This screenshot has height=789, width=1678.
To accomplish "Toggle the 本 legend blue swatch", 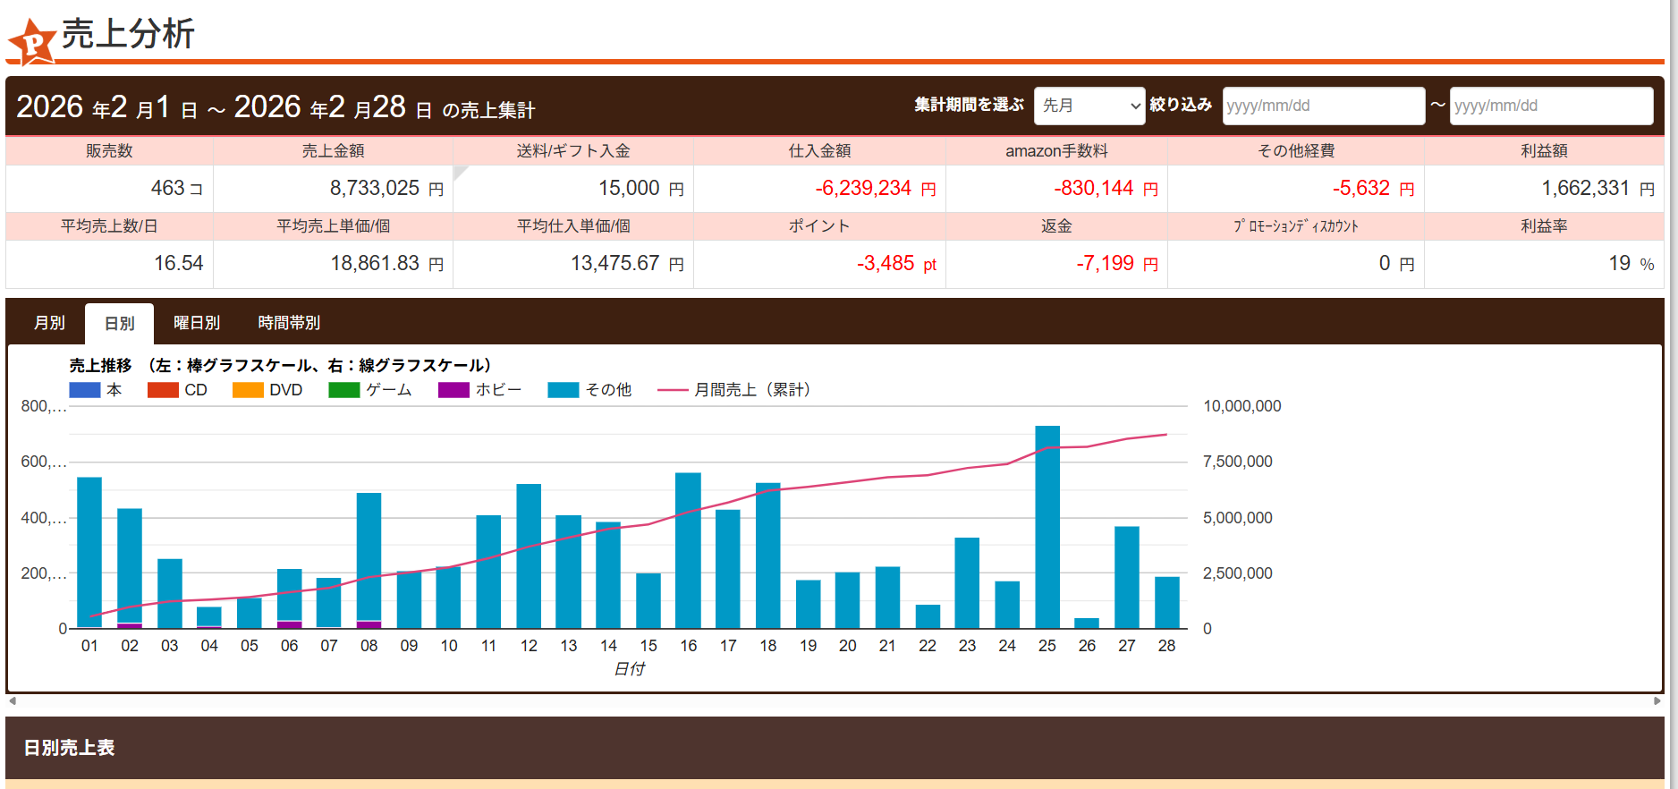I will point(85,390).
